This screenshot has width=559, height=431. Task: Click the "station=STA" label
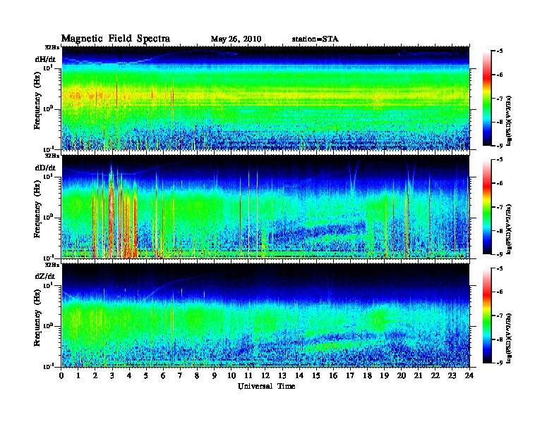tap(315, 39)
